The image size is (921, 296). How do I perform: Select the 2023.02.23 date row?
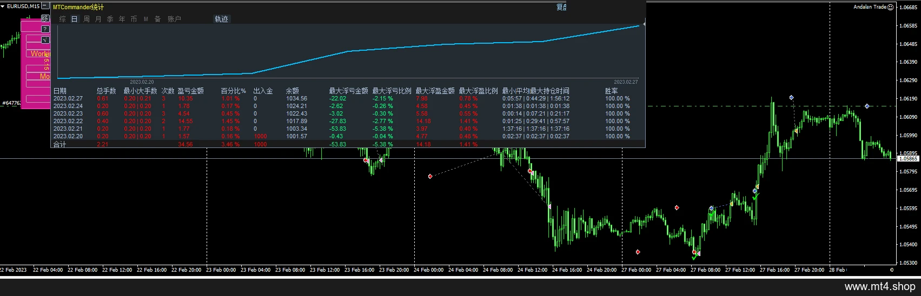pyautogui.click(x=68, y=113)
